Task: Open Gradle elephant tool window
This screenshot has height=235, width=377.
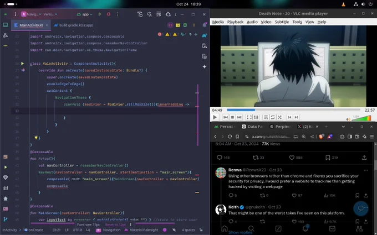Action: pyautogui.click(x=205, y=35)
